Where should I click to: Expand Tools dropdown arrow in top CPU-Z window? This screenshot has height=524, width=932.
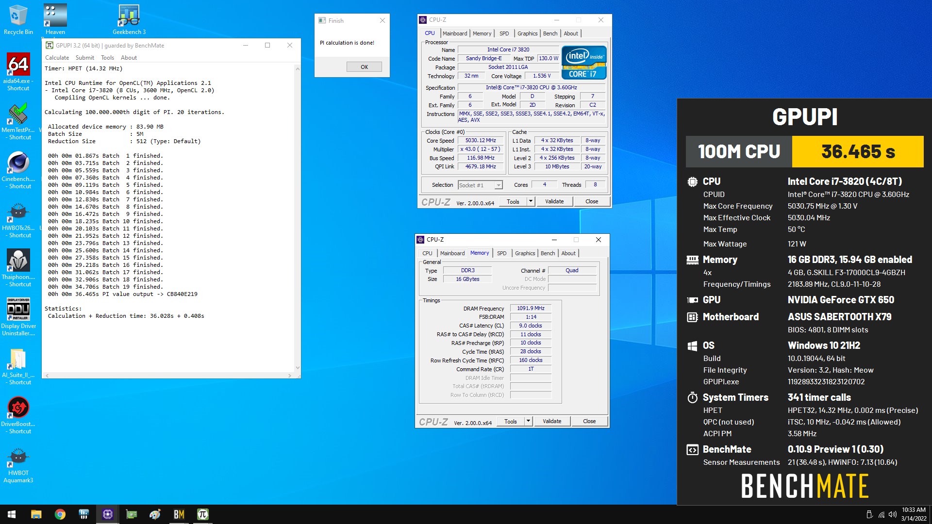click(531, 201)
